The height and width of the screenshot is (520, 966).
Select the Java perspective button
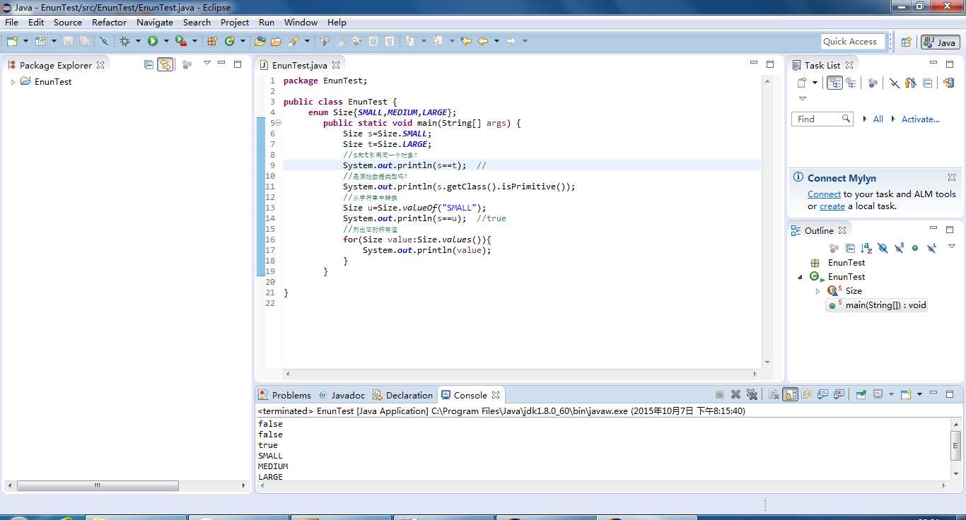[940, 42]
